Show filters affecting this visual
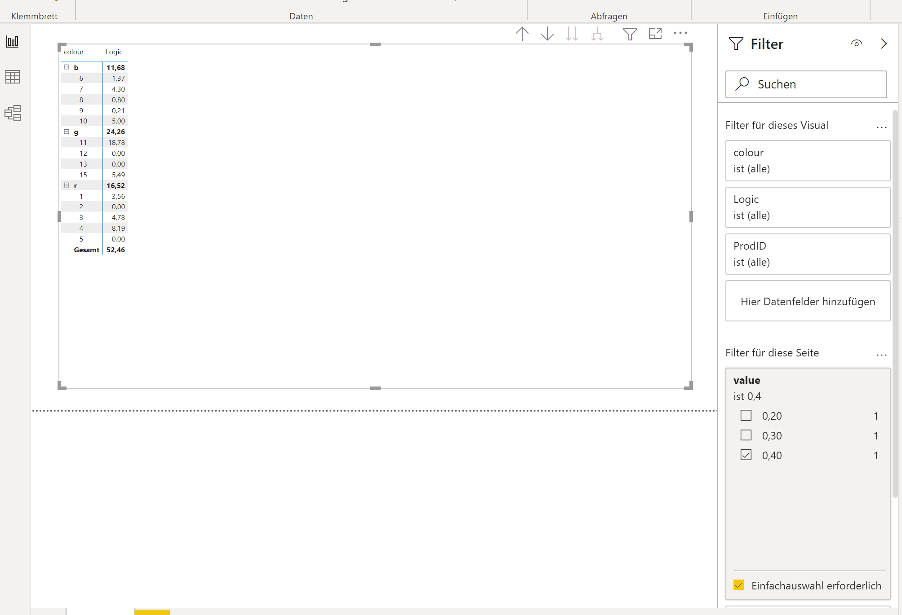Image resolution: width=902 pixels, height=615 pixels. (x=630, y=34)
